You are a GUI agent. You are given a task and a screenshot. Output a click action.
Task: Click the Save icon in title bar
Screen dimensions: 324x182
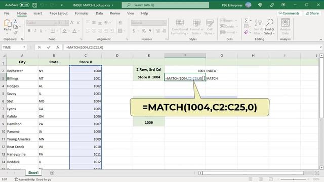(35, 5)
